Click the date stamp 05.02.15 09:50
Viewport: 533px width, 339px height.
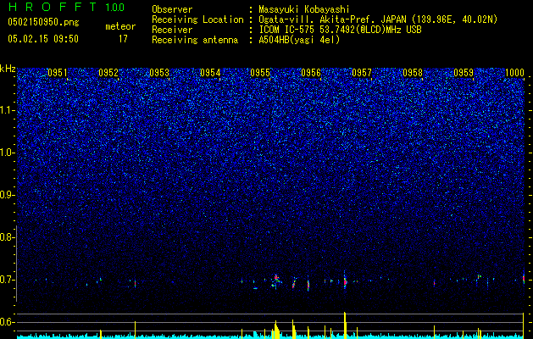43,39
